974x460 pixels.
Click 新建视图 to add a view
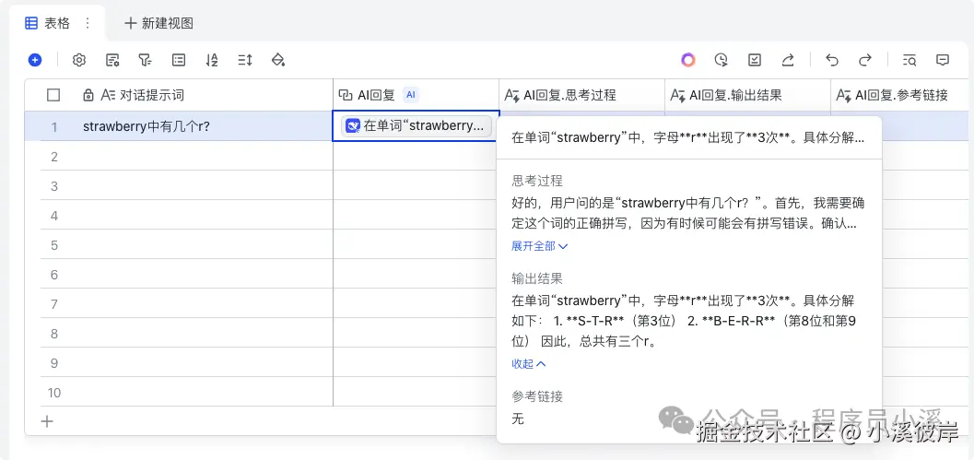[x=158, y=23]
